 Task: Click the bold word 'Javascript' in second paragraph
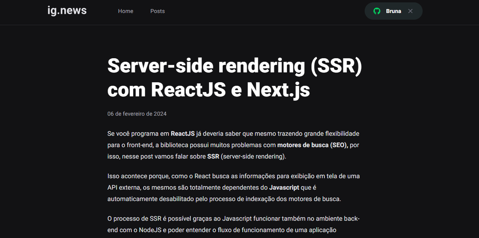pos(284,187)
